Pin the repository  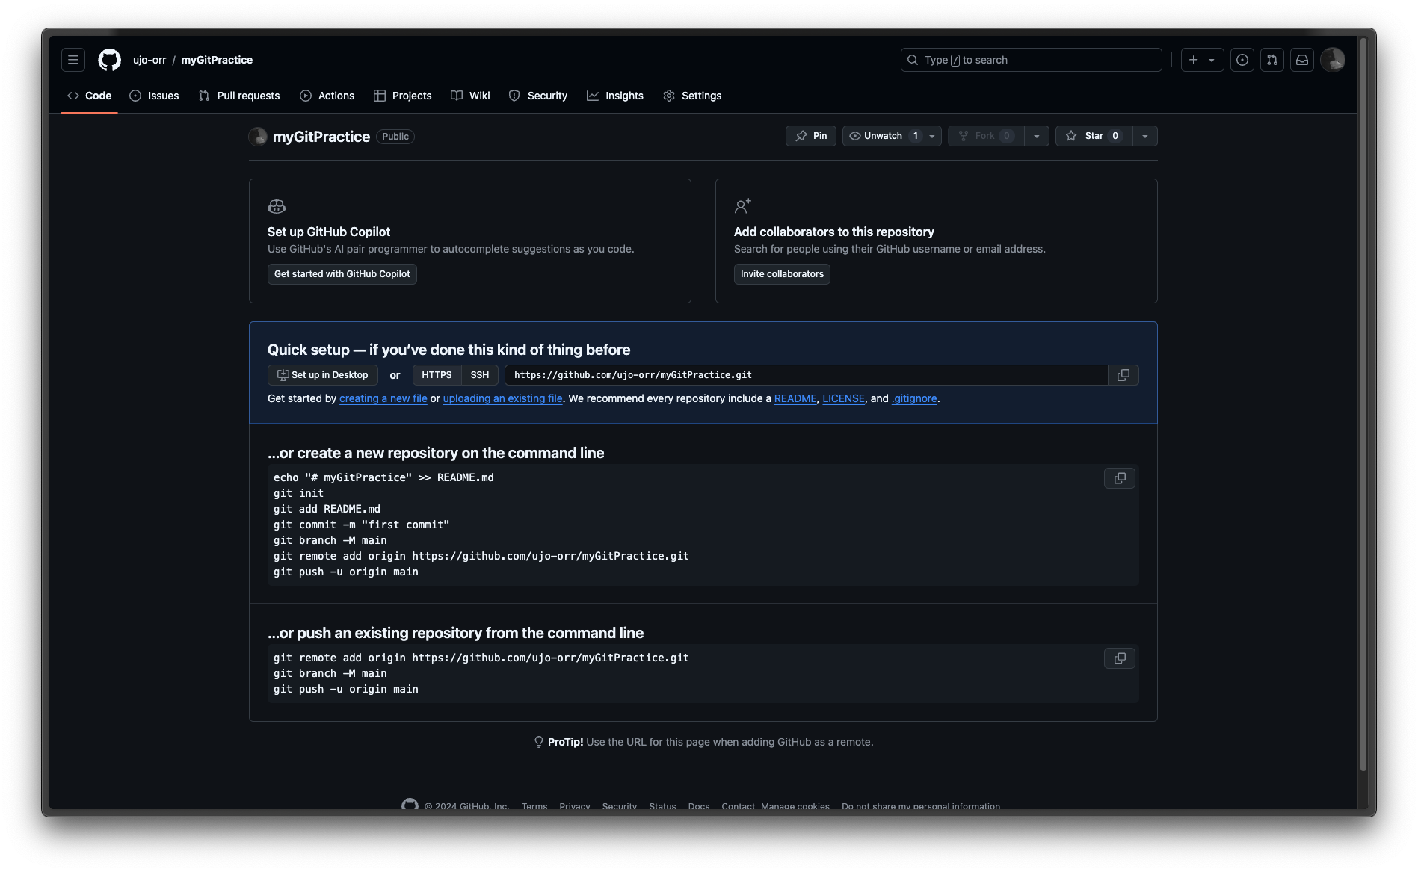pyautogui.click(x=811, y=136)
